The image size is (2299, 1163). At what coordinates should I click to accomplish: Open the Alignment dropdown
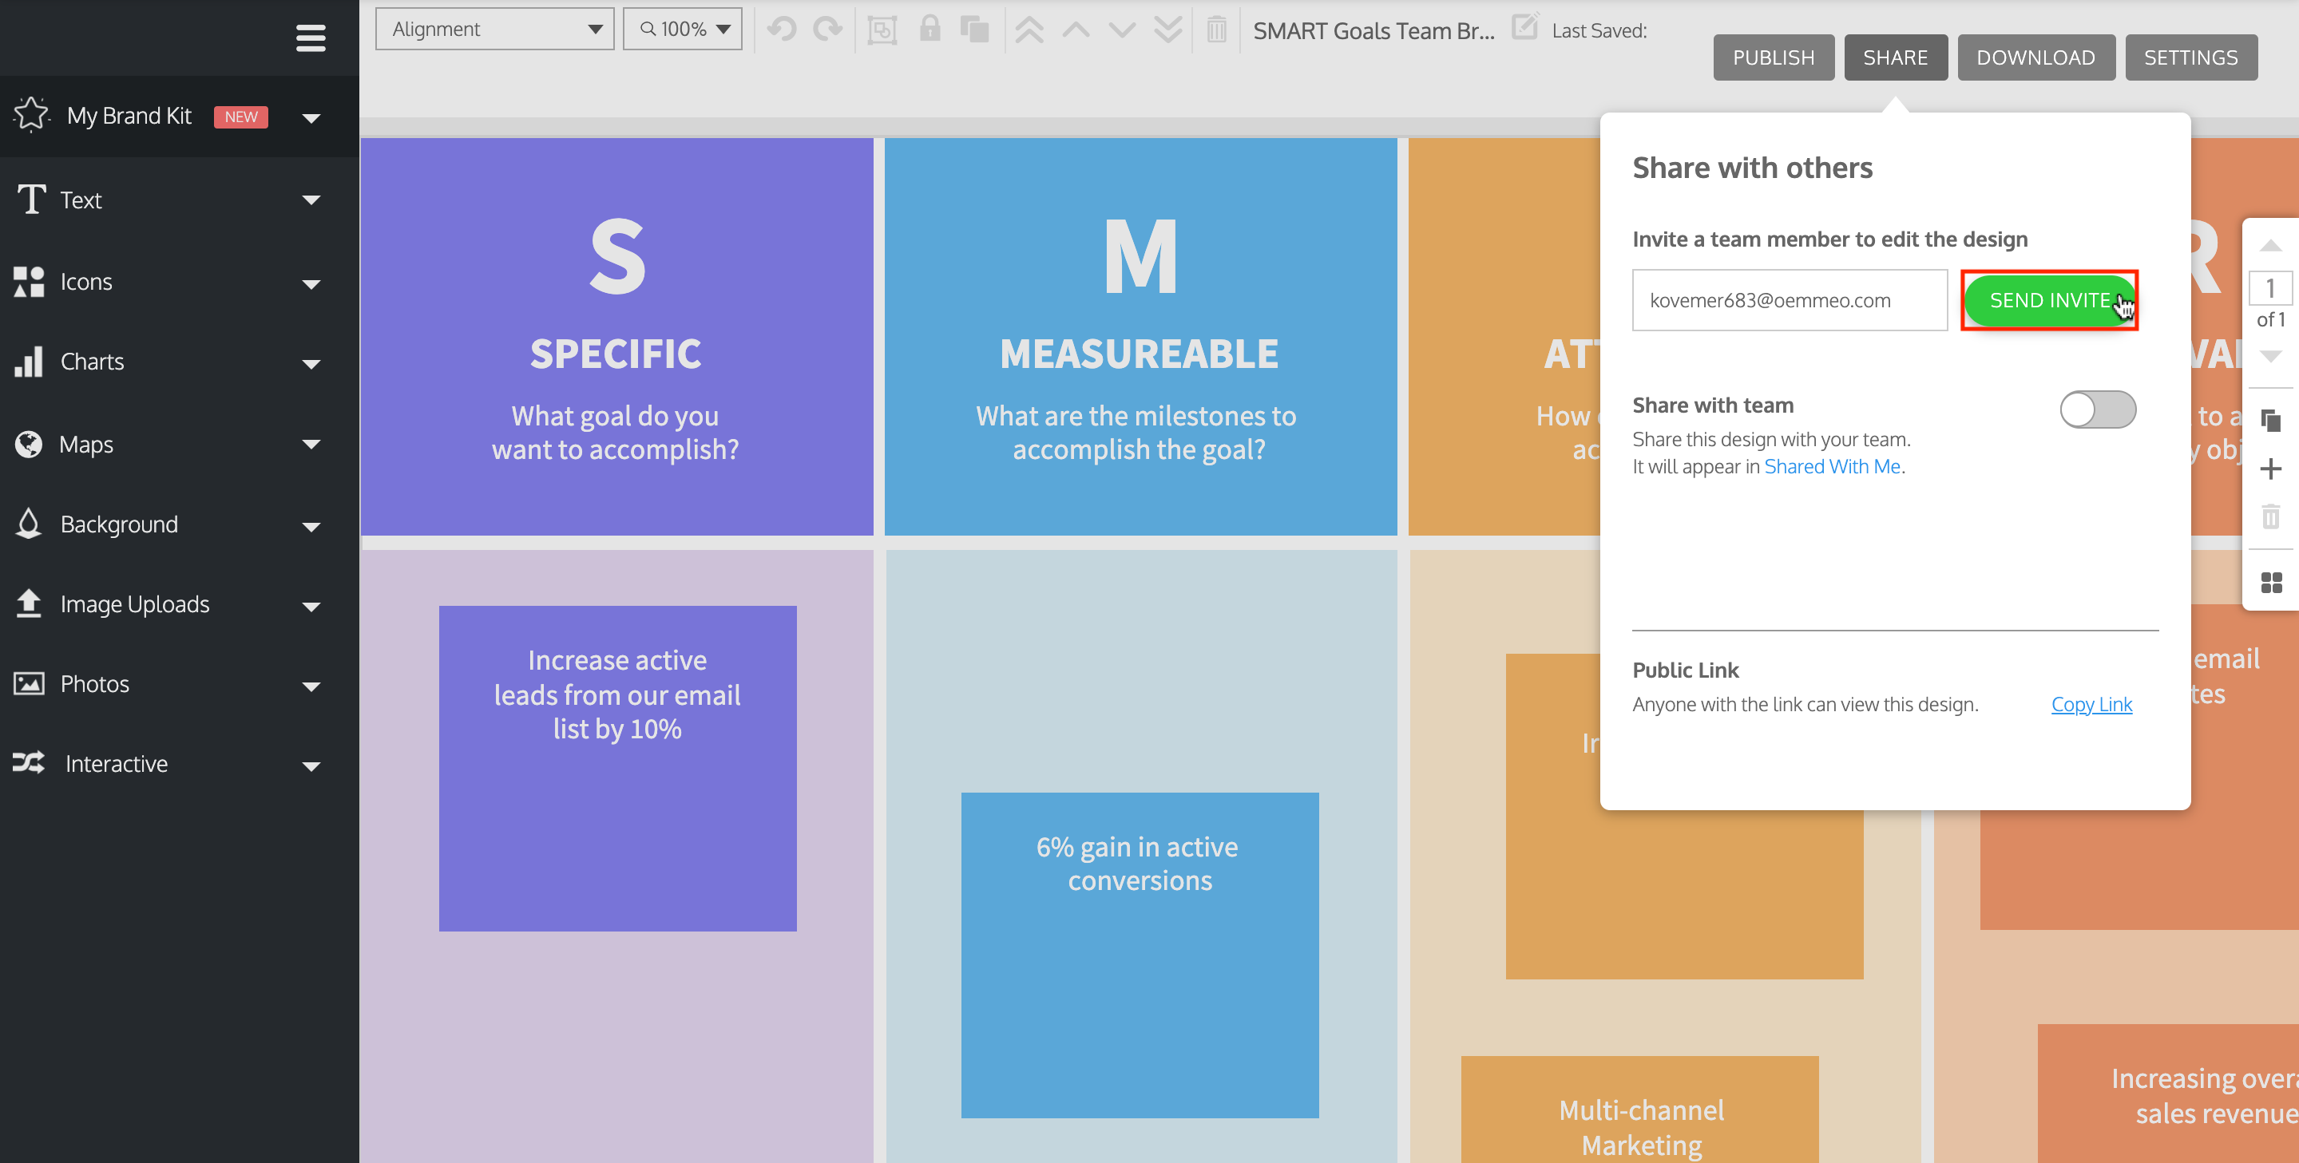(494, 30)
